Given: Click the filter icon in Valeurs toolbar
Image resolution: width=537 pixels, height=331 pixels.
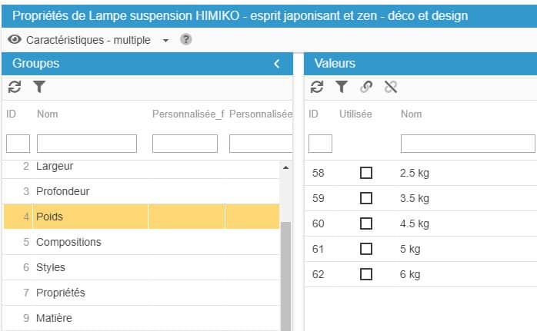Looking at the screenshot, I should point(342,88).
